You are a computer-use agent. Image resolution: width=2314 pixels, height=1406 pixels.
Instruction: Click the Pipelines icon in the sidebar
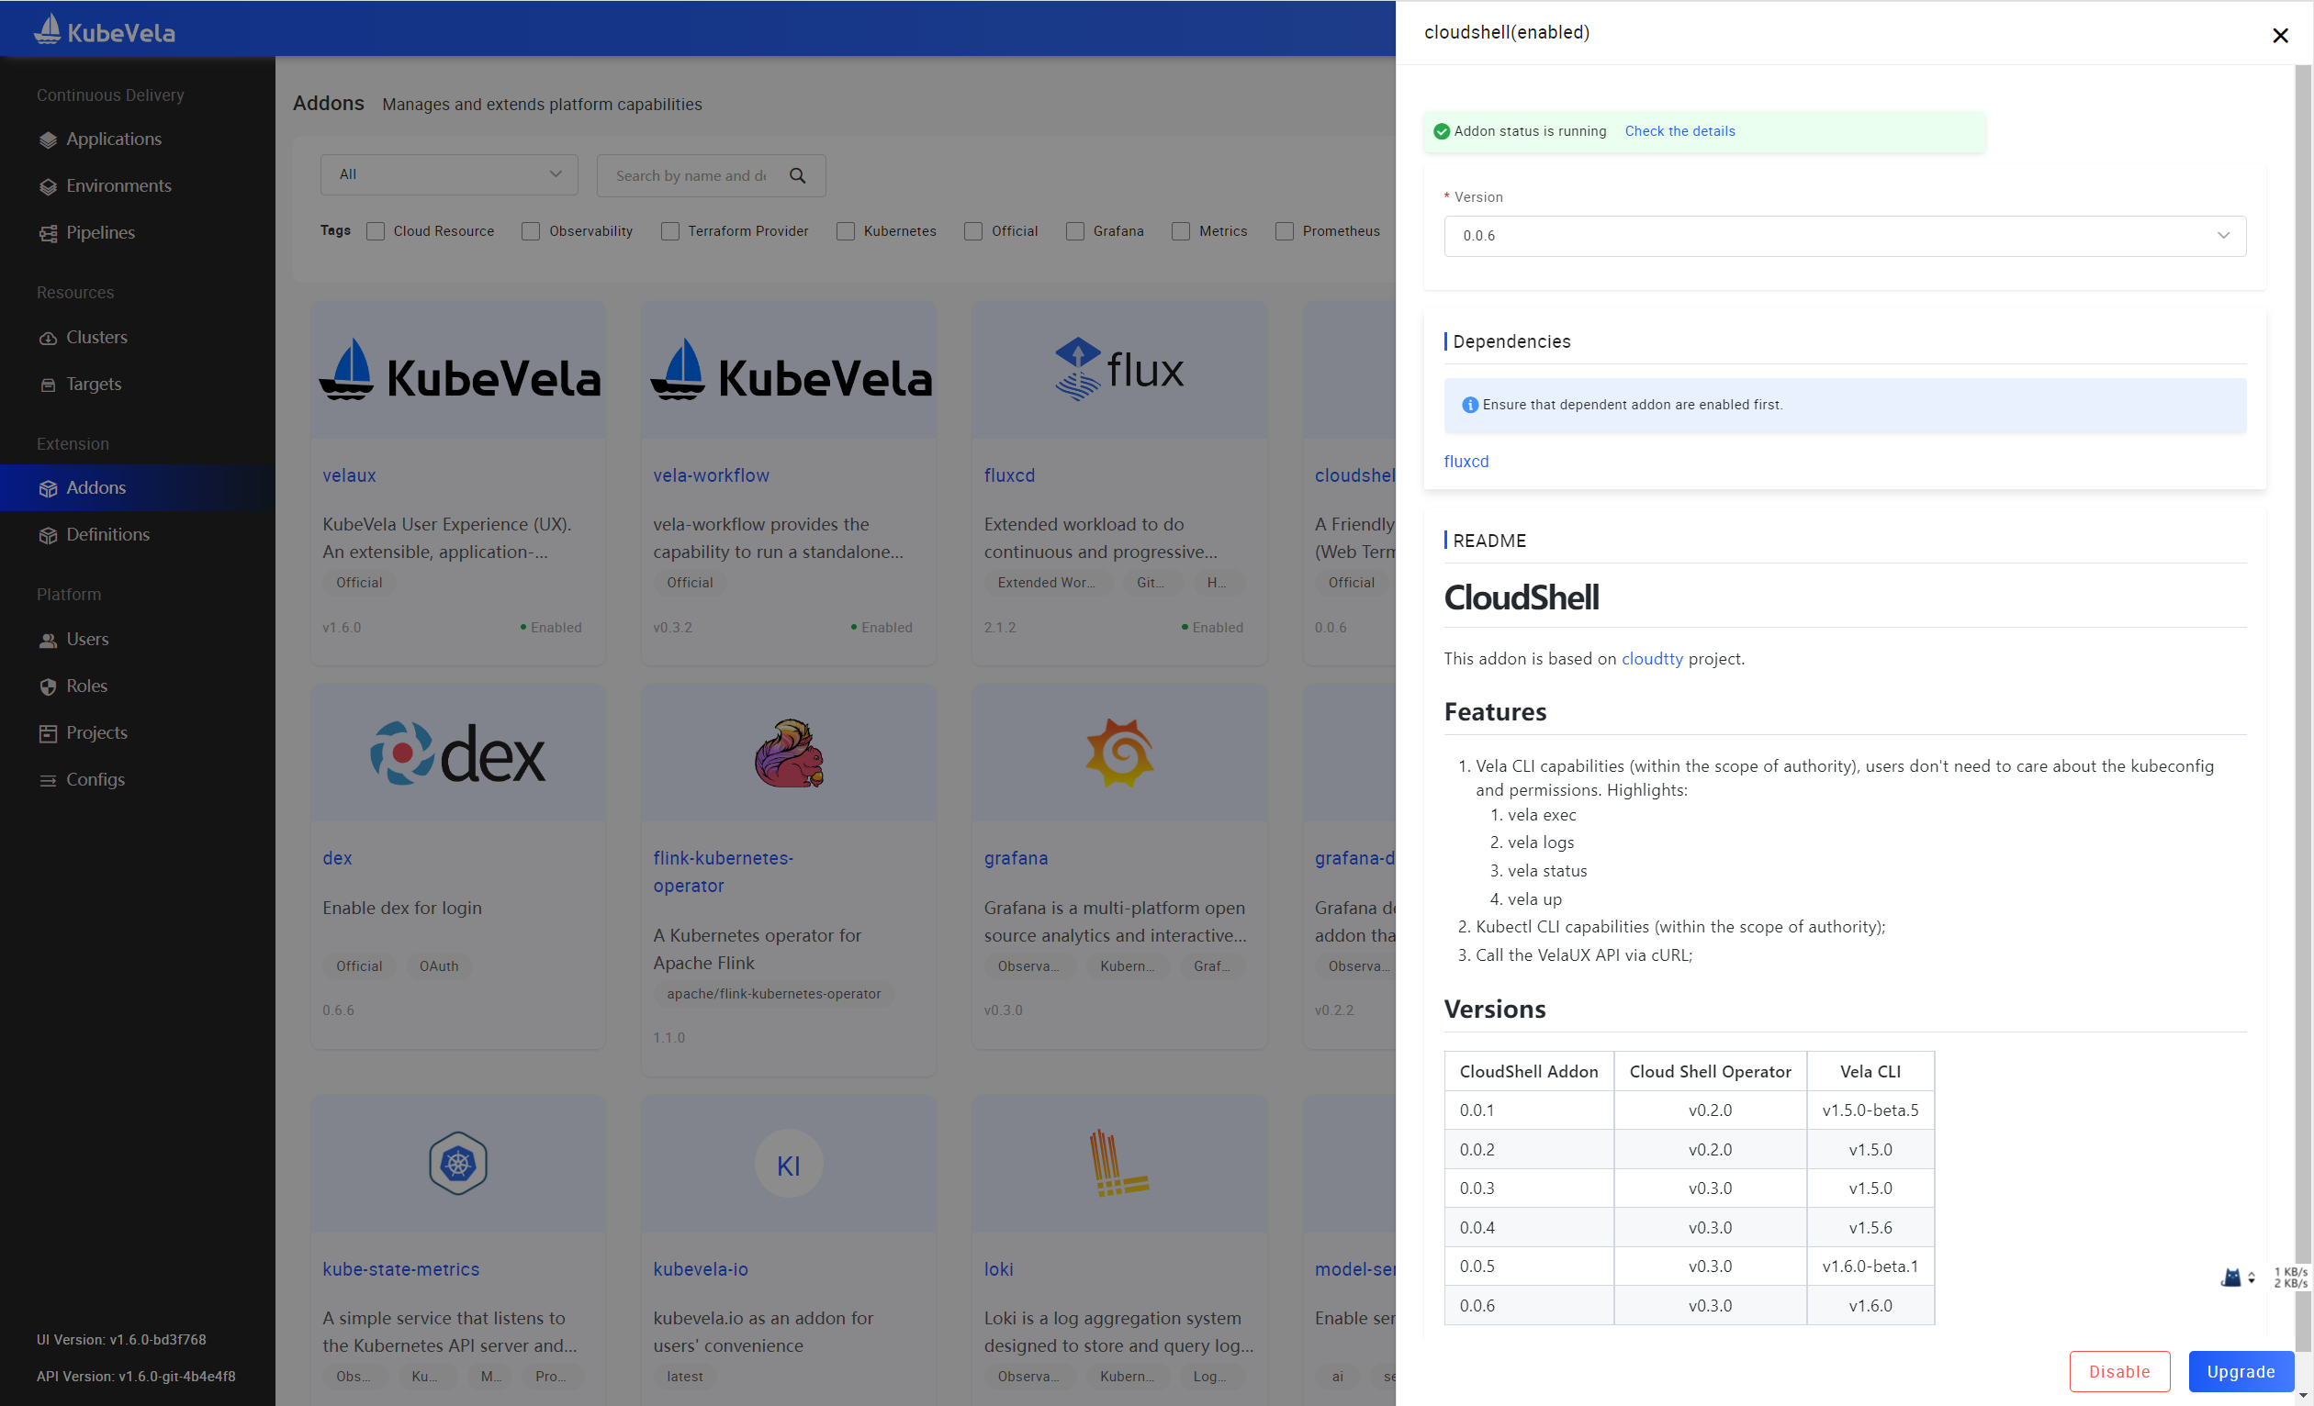pos(48,232)
